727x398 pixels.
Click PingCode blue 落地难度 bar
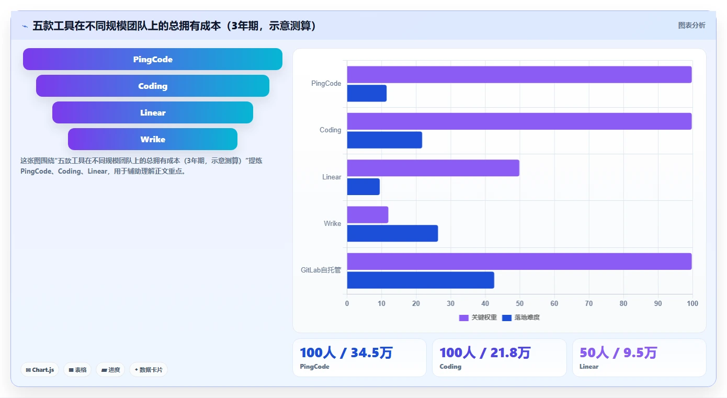pyautogui.click(x=367, y=93)
